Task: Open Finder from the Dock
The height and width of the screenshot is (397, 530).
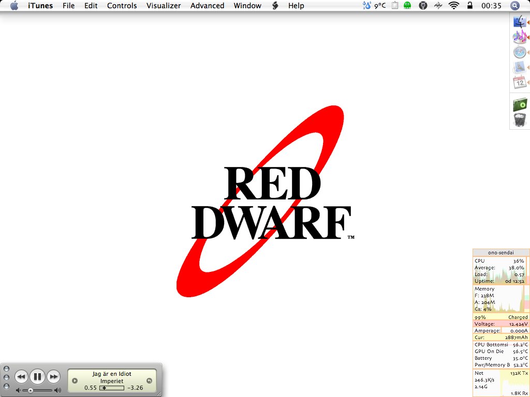Action: tap(520, 22)
